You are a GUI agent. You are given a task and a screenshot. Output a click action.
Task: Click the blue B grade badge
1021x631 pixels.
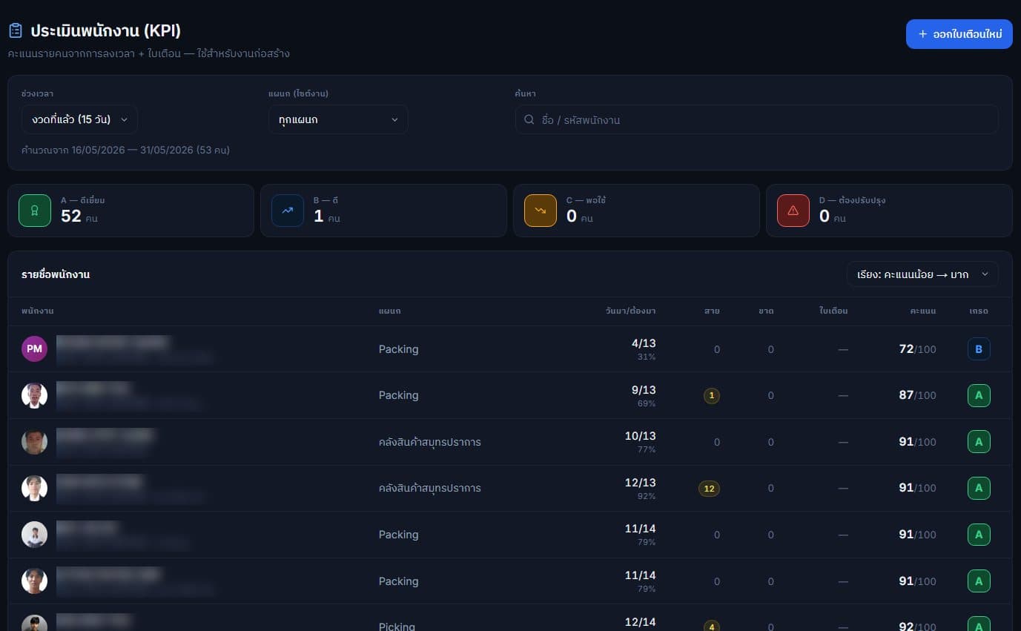pyautogui.click(x=979, y=349)
